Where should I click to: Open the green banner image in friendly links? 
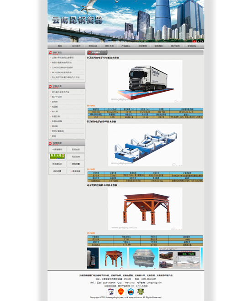point(57,156)
